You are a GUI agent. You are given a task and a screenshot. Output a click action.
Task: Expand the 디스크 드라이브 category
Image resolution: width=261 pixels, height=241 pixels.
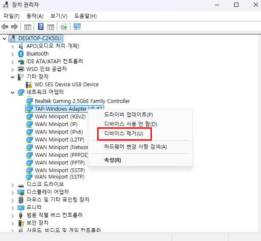pos(13,185)
